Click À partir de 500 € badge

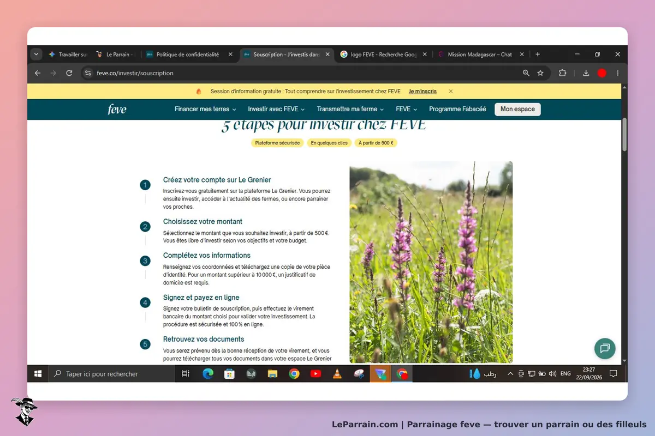(376, 143)
